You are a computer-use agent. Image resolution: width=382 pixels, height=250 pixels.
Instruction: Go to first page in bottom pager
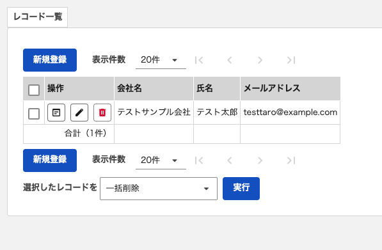click(x=199, y=160)
